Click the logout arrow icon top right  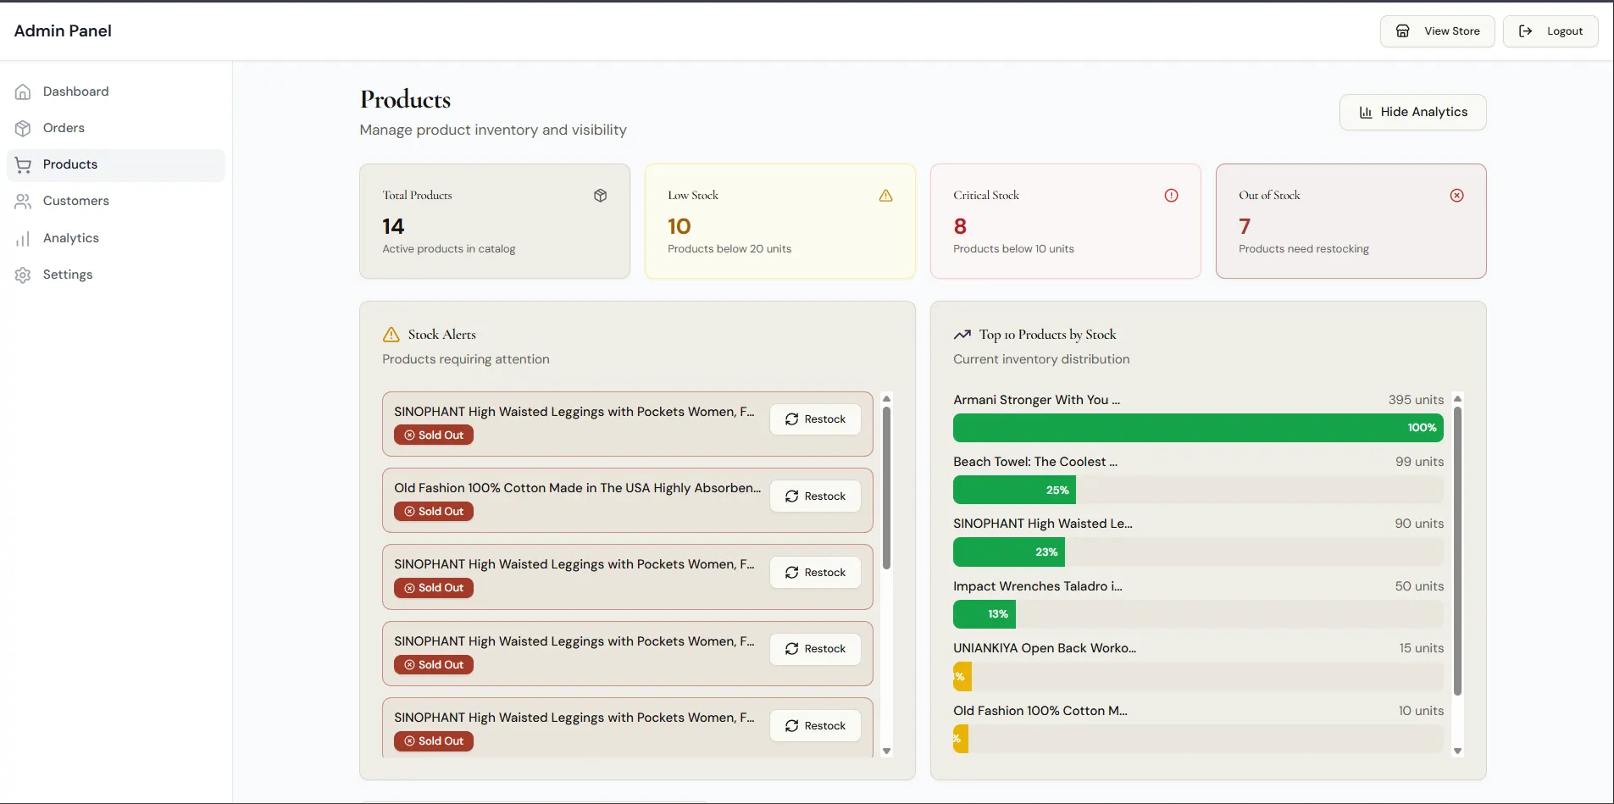(1526, 30)
